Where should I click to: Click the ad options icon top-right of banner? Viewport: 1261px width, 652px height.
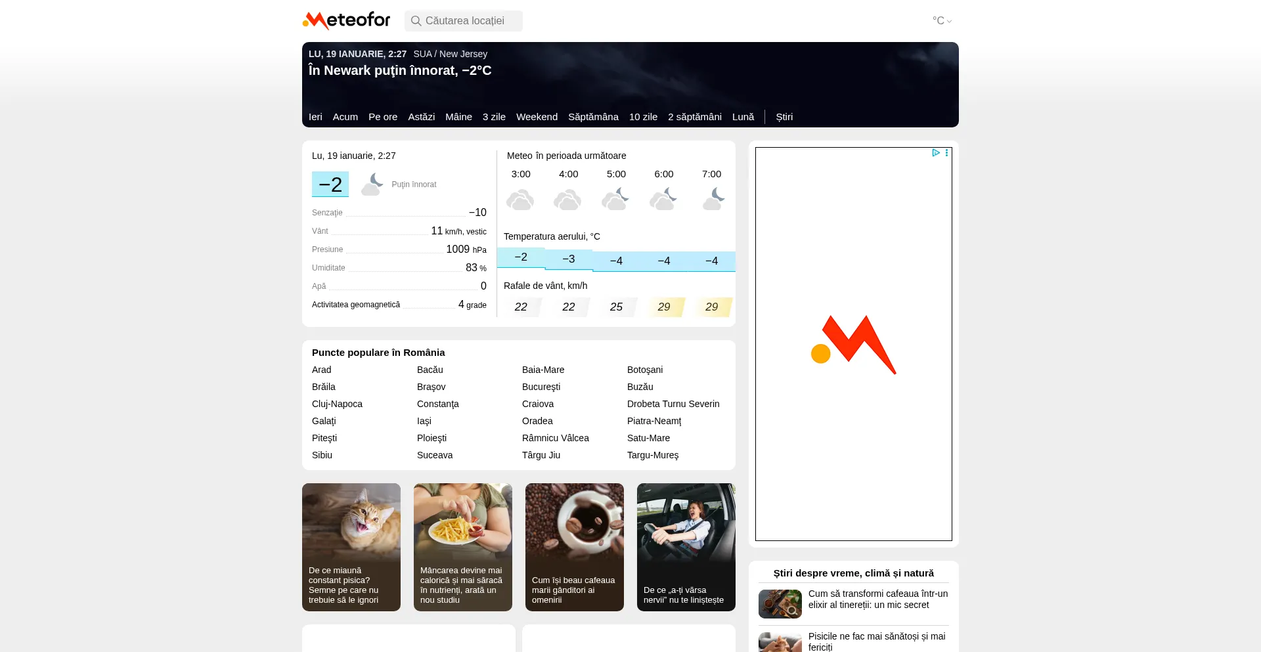pos(946,153)
